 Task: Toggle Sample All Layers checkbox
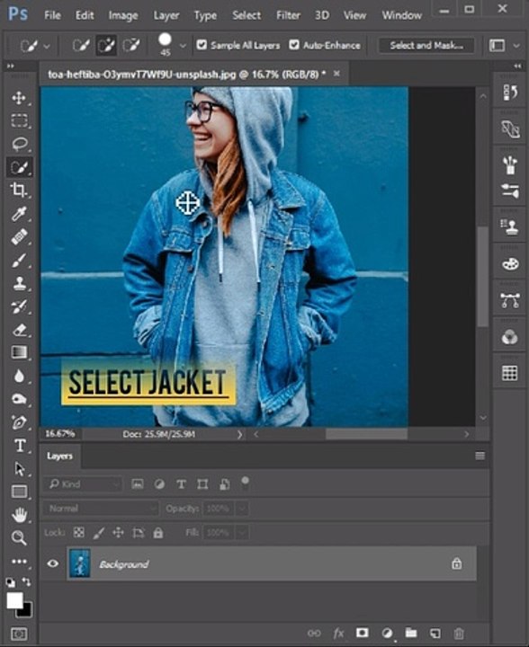202,45
